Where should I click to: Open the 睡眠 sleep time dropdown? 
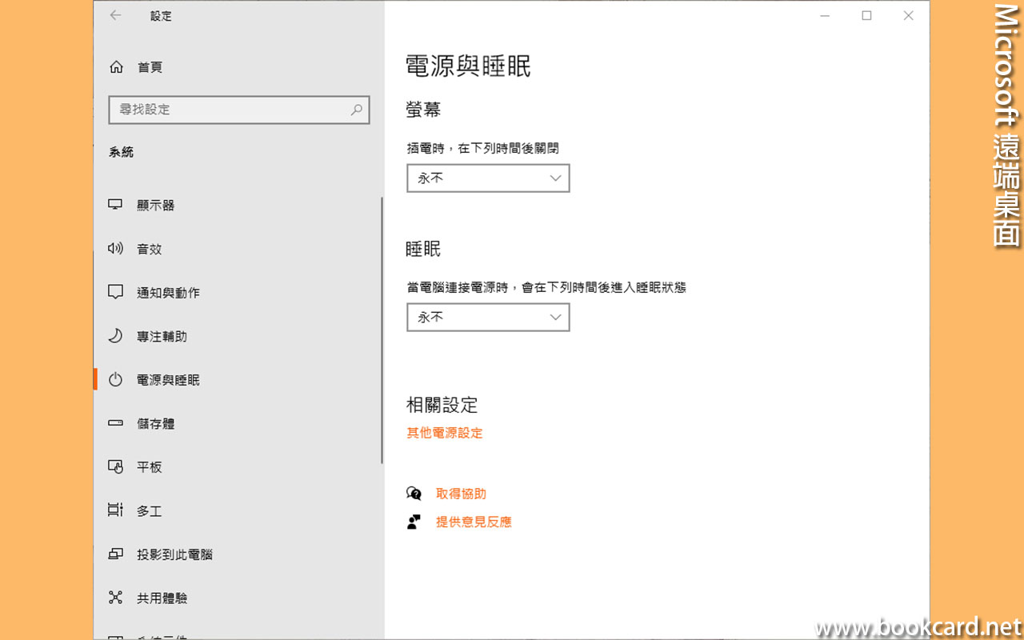coord(488,318)
